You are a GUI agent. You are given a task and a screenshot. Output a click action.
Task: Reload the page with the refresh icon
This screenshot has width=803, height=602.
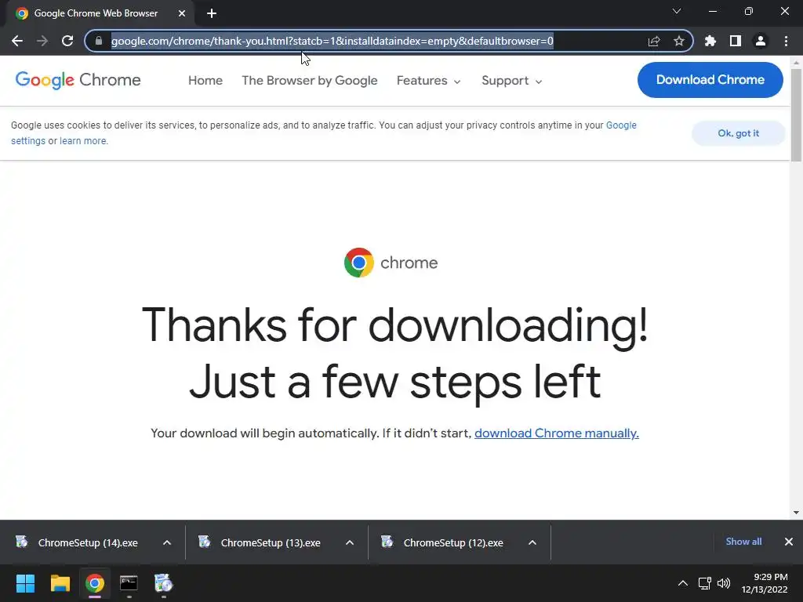click(67, 41)
